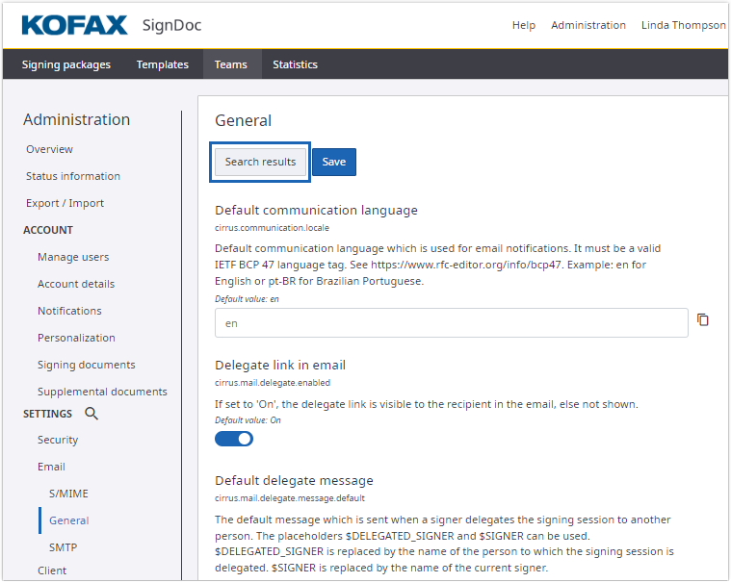731x583 pixels.
Task: Select Manage users in the sidebar
Action: 73,257
